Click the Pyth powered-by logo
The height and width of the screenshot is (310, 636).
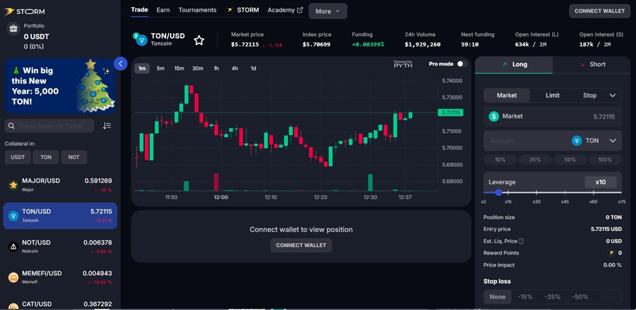click(403, 64)
